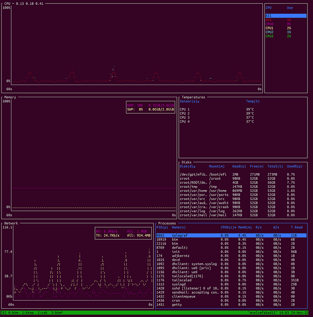
Task: Focus the Network widget title
Action: click(x=11, y=223)
